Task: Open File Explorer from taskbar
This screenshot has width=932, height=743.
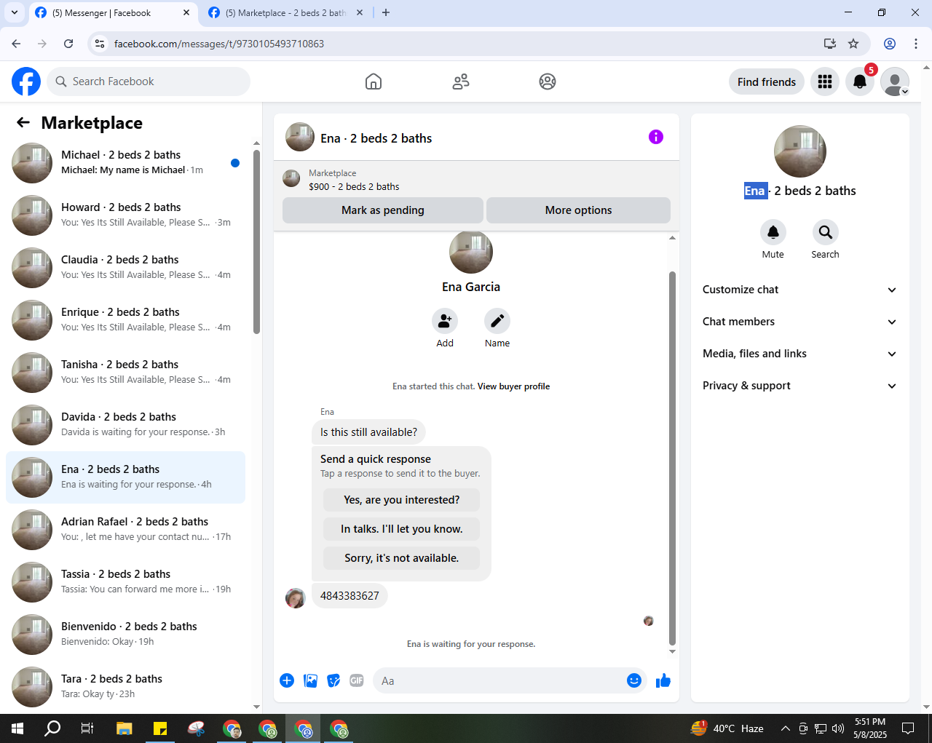Action: click(x=124, y=728)
